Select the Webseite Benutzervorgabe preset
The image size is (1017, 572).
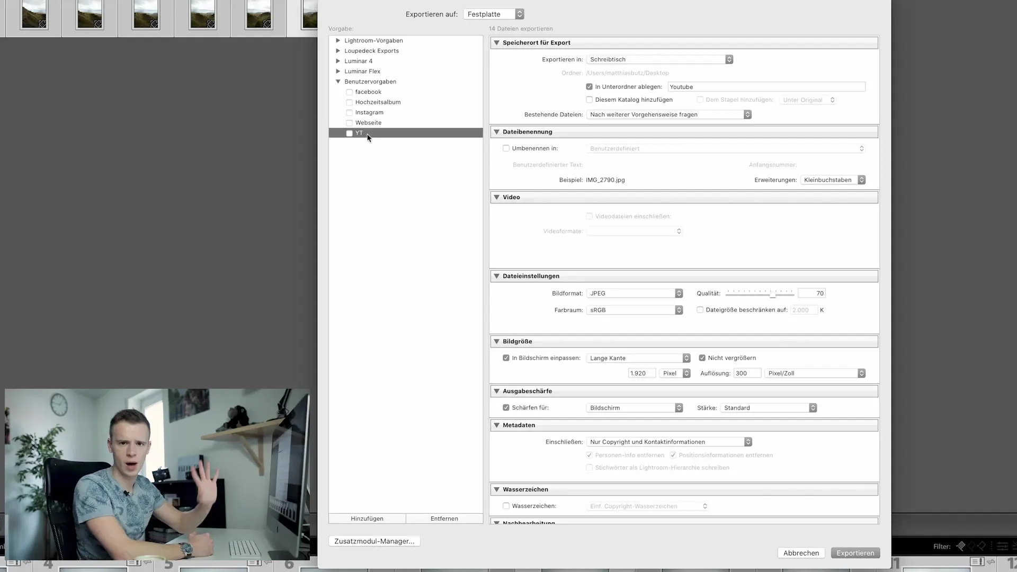pos(368,122)
